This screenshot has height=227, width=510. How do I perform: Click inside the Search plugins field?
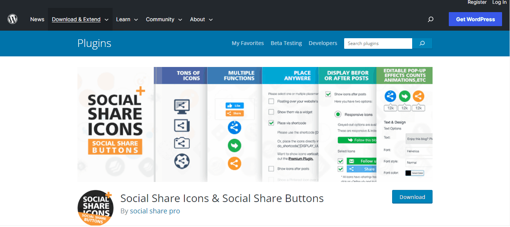point(378,43)
